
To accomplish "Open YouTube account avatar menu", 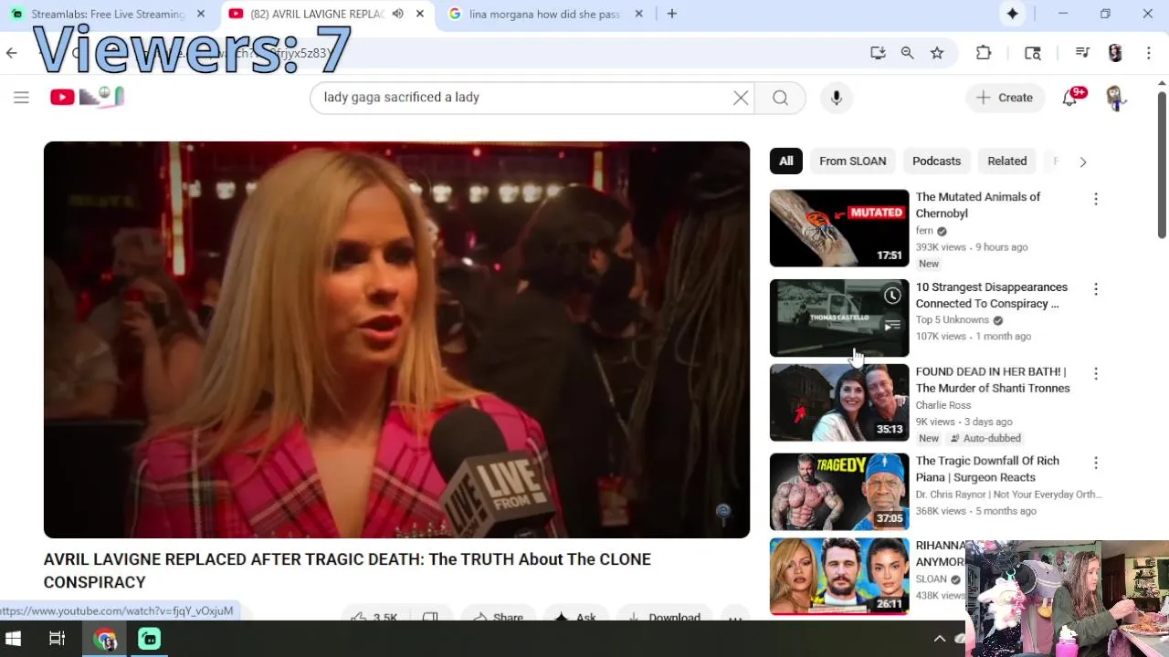I will (x=1115, y=98).
